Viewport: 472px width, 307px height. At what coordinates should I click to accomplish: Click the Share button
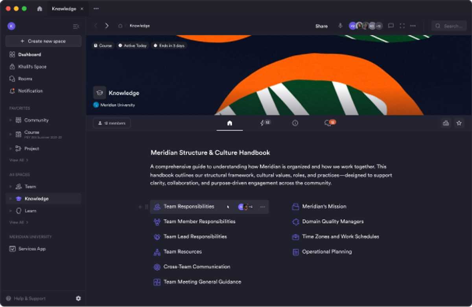click(321, 26)
